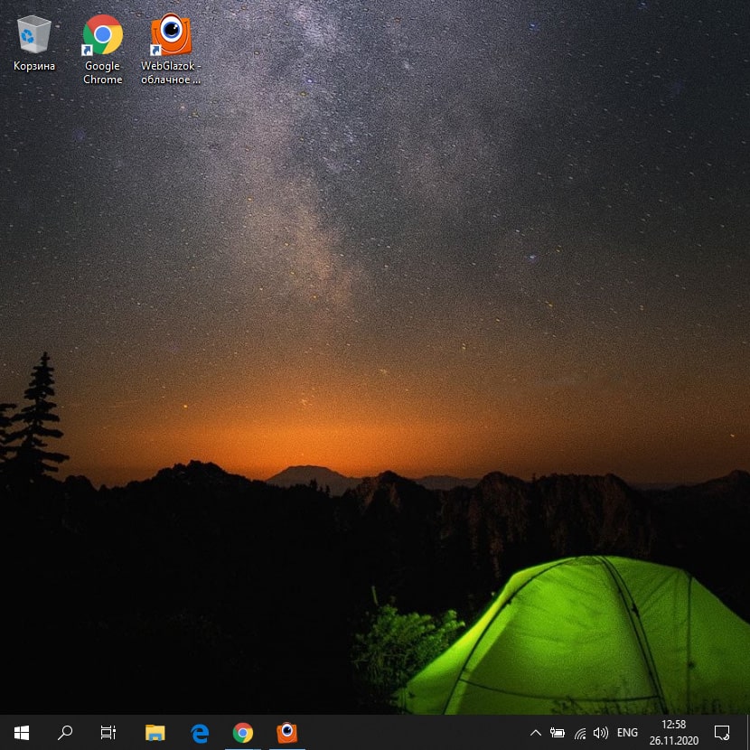Change input language via ENG indicator
750x750 pixels.
(627, 732)
